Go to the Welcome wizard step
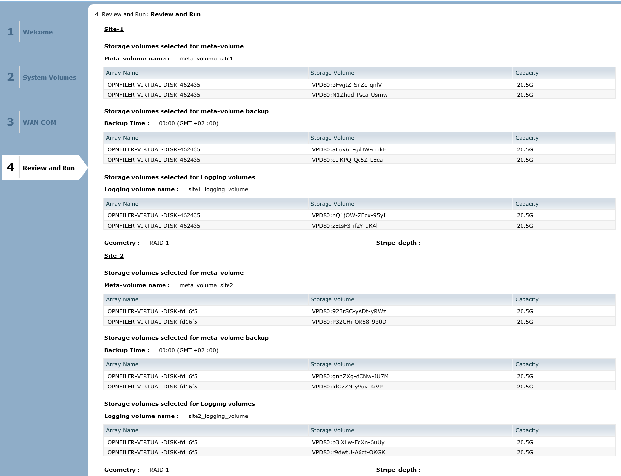This screenshot has width=621, height=476. [x=37, y=32]
